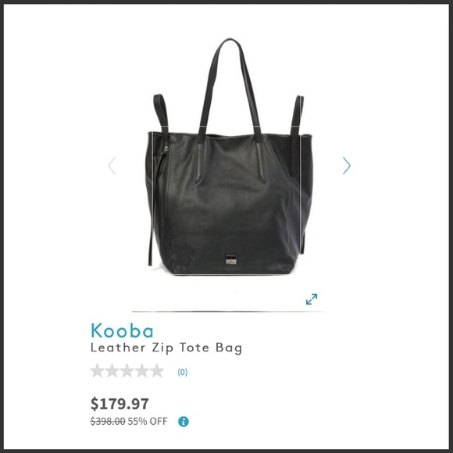This screenshot has height=453, width=453.
Task: Click the crossed-out $398.00 original price
Action: [x=108, y=422]
